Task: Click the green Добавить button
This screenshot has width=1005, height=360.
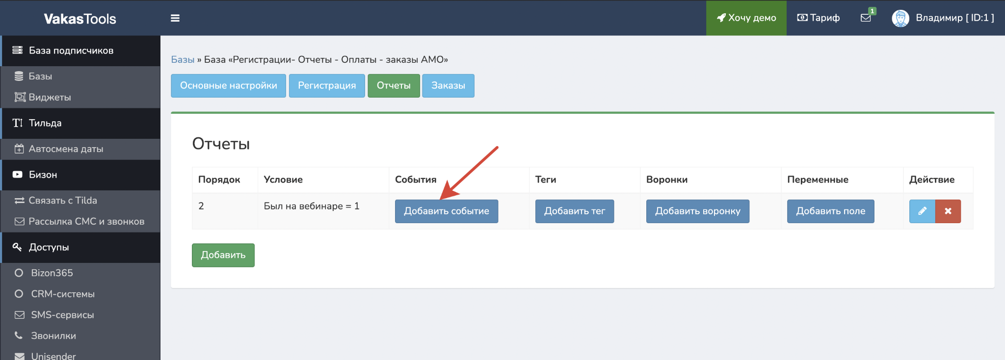Action: tap(223, 255)
